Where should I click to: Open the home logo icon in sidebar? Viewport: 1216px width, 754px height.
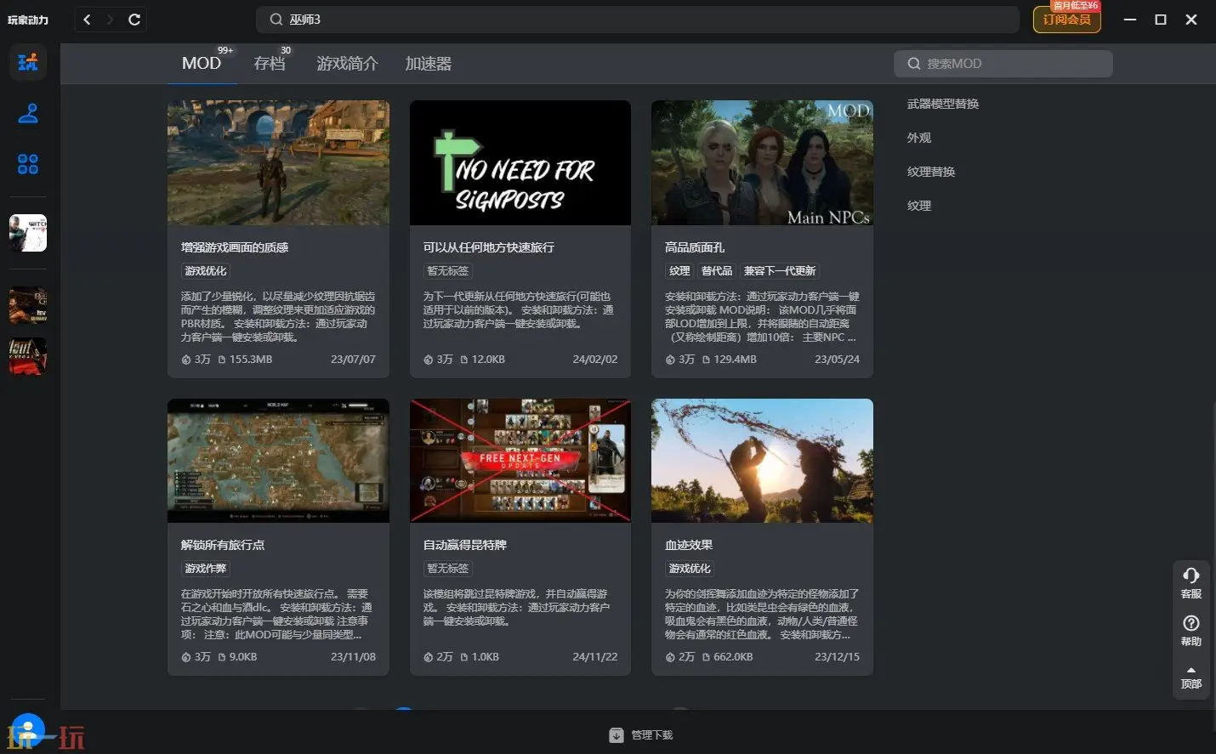click(x=28, y=62)
